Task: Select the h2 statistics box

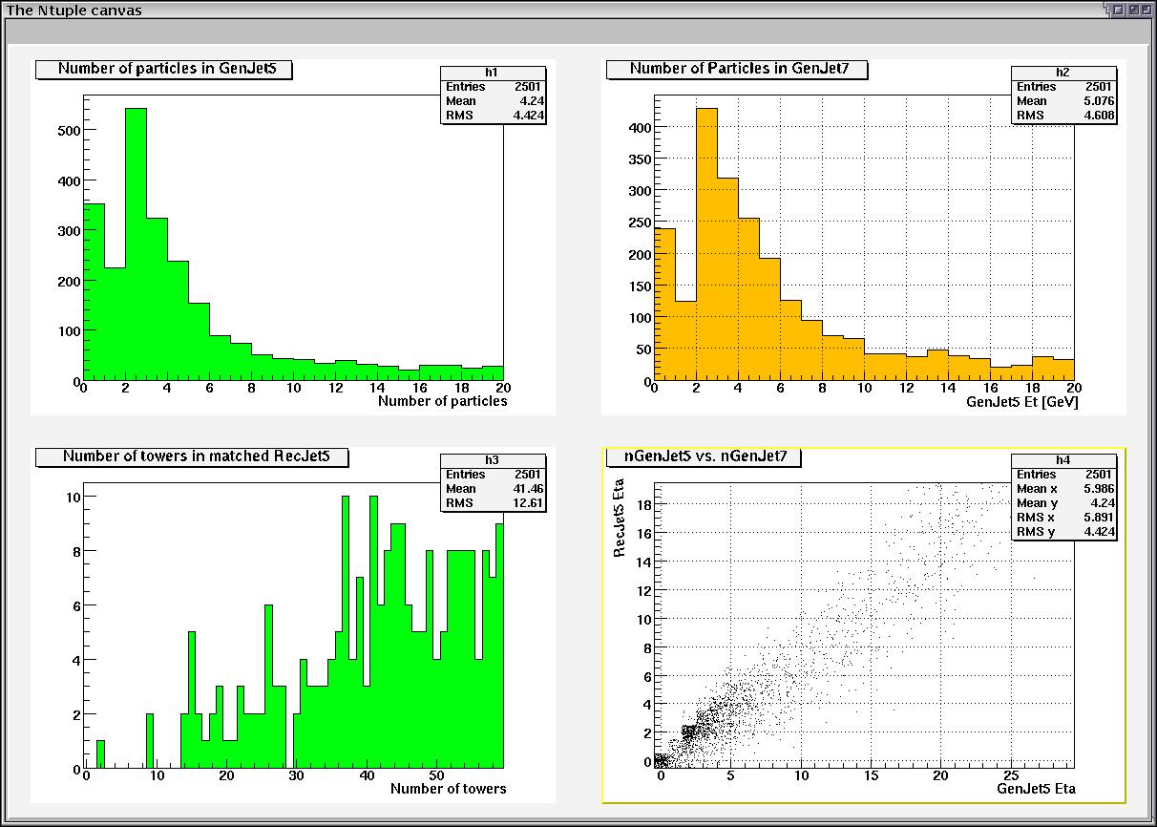Action: (1063, 95)
